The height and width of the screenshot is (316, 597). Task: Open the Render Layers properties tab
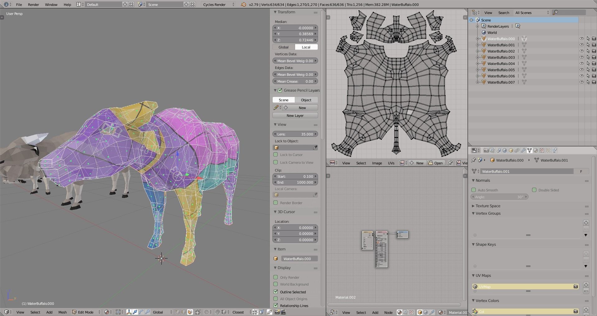[x=492, y=150]
